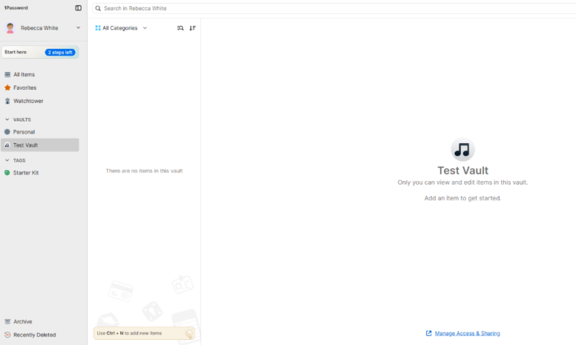The height and width of the screenshot is (345, 576).
Task: Click the Watchtower tower icon
Action: [x=7, y=101]
